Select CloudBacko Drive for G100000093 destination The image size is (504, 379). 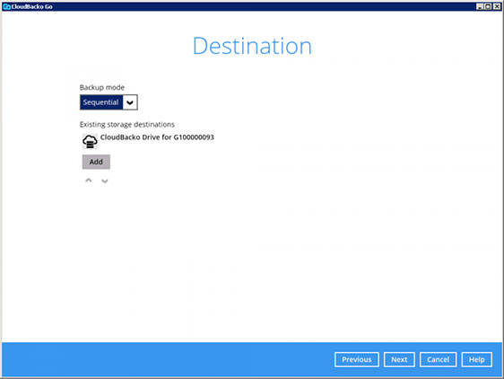tap(157, 137)
